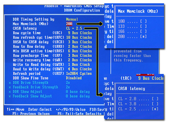Open highlighted Max Memclock value 200
This screenshot has width=170, height=125.
tap(69, 24)
